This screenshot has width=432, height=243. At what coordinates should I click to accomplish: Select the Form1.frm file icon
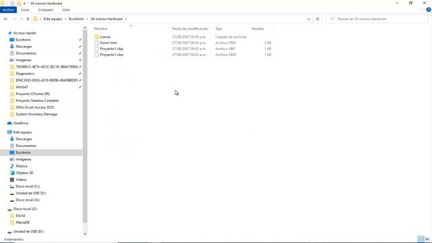tap(97, 43)
